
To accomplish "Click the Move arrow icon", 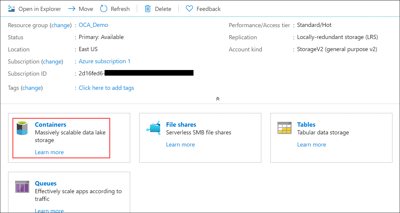I will coord(72,9).
